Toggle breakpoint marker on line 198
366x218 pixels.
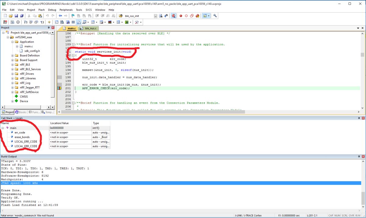tap(59, 77)
